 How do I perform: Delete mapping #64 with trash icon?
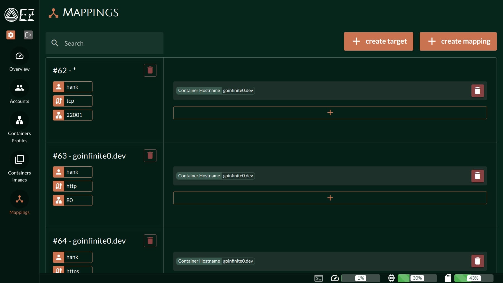coord(150,241)
